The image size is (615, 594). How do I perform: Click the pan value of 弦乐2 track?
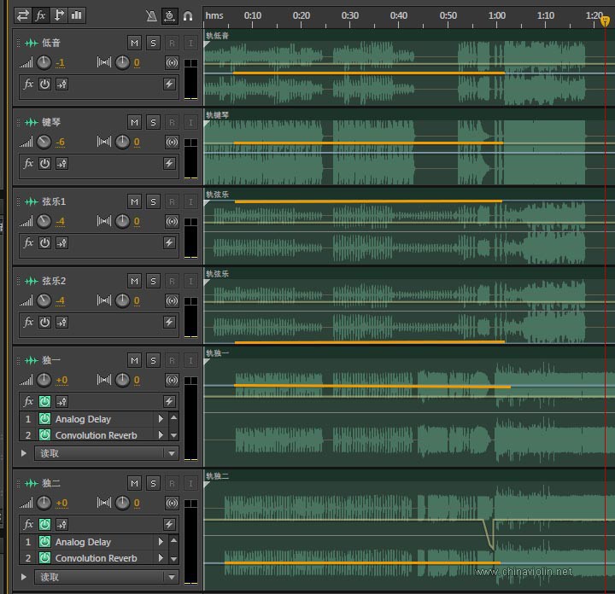tap(136, 300)
